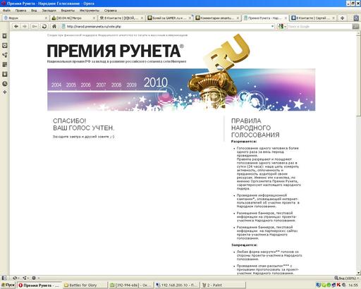This screenshot has height=289, width=361.
Task: Switch to Battles for Glory taskbar window
Action: (85, 285)
